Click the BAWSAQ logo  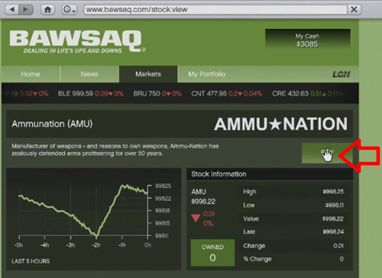coord(76,41)
